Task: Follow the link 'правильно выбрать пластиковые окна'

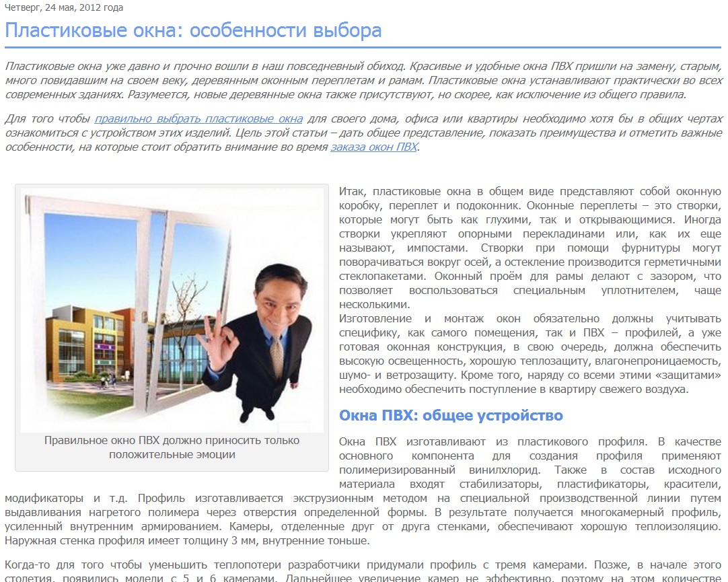Action: tap(198, 119)
